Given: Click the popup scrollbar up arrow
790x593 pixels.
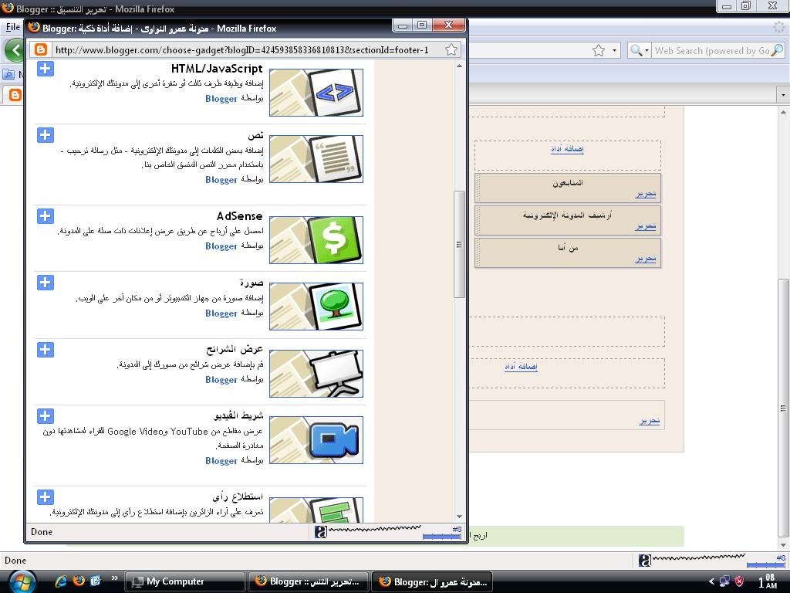Looking at the screenshot, I should coord(460,66).
